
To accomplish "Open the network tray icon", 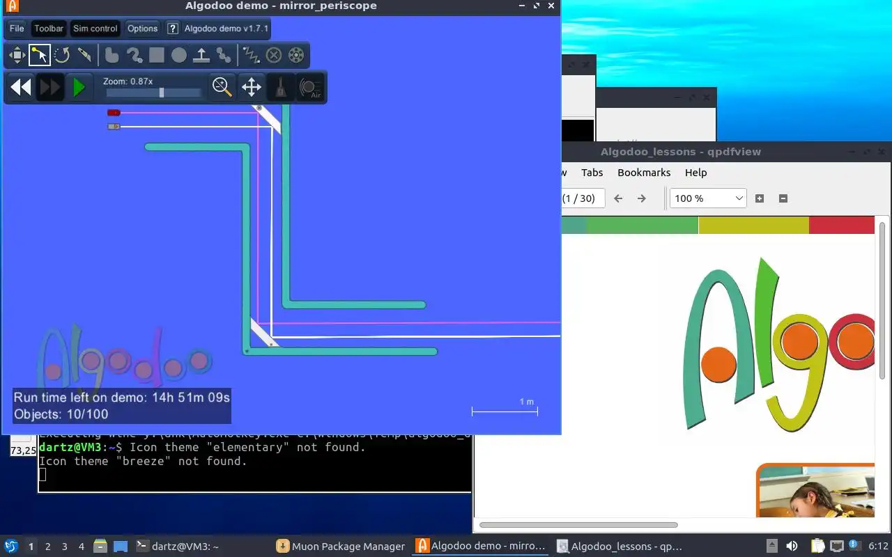I will click(837, 547).
